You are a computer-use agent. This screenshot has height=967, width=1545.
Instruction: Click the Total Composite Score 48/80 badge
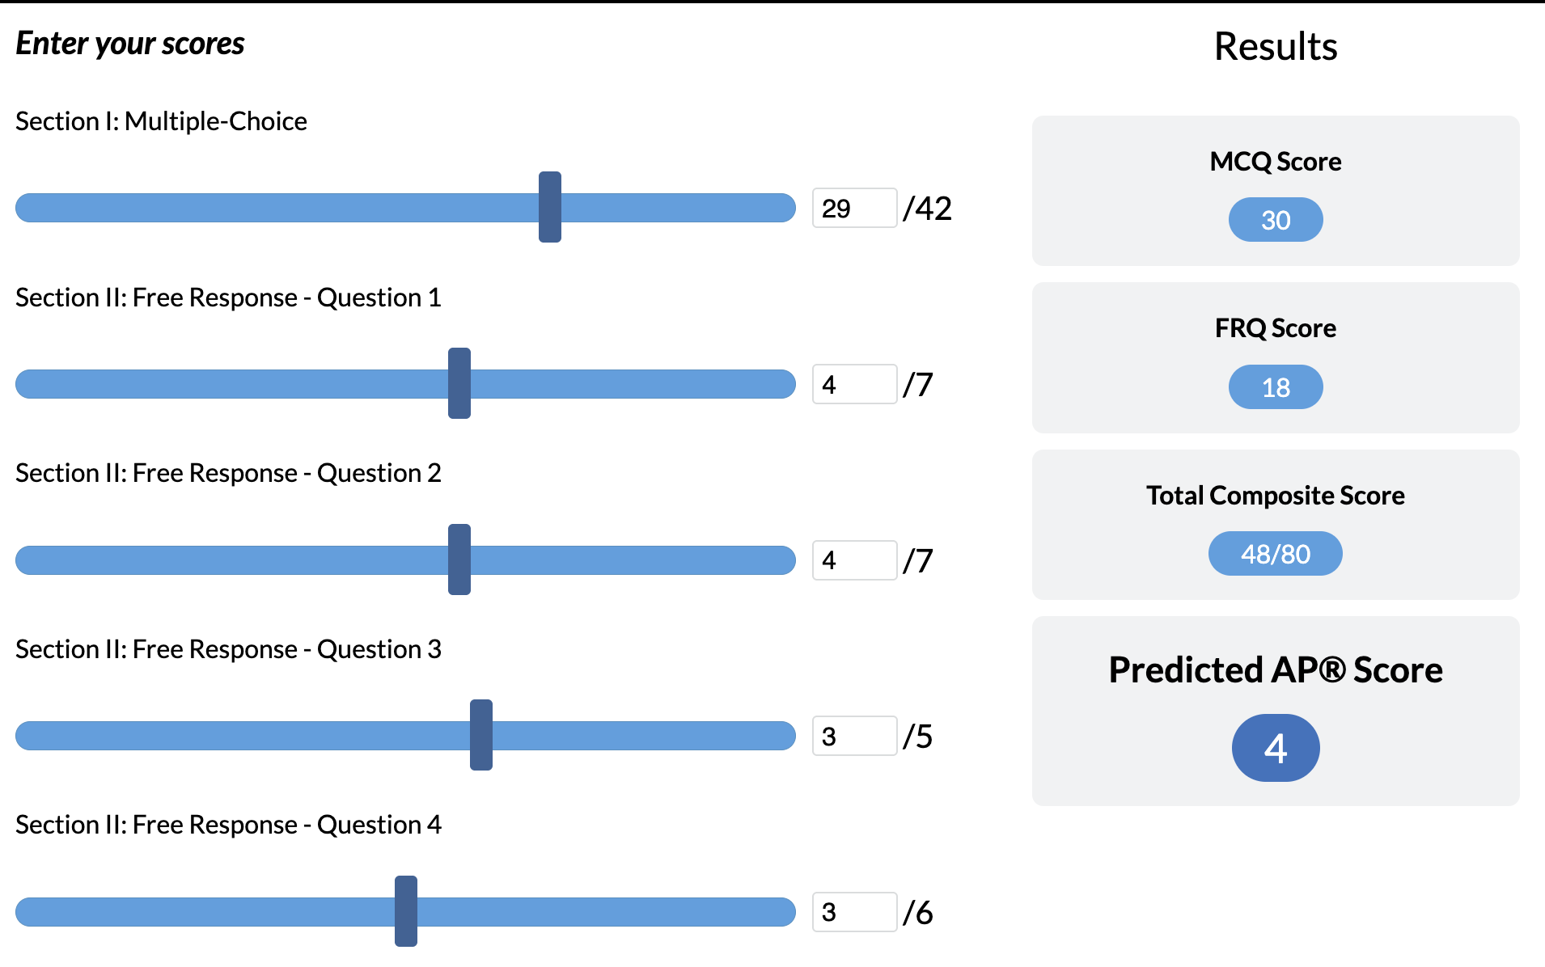[x=1275, y=554]
